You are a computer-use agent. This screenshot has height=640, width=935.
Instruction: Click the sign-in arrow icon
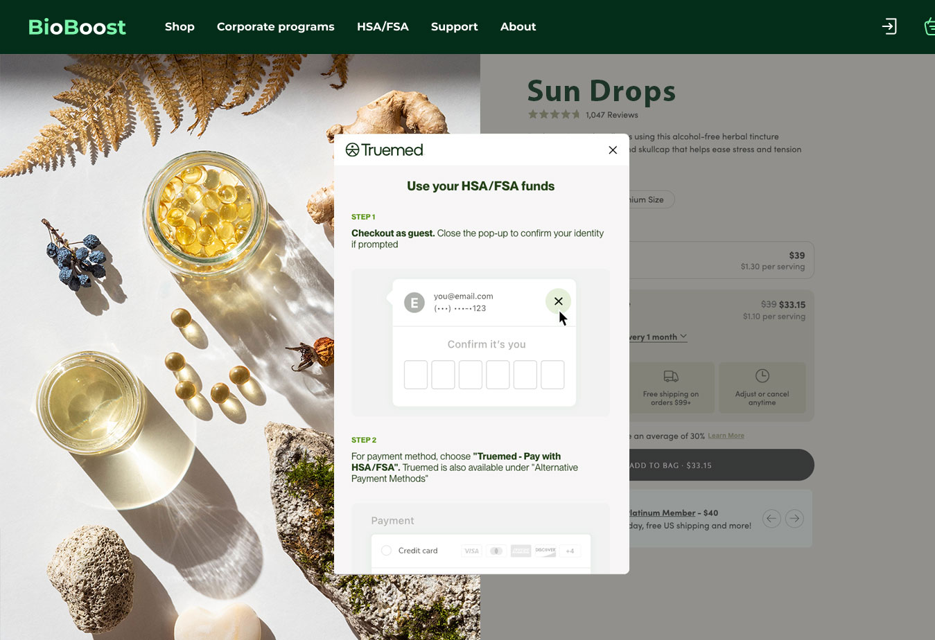click(889, 26)
